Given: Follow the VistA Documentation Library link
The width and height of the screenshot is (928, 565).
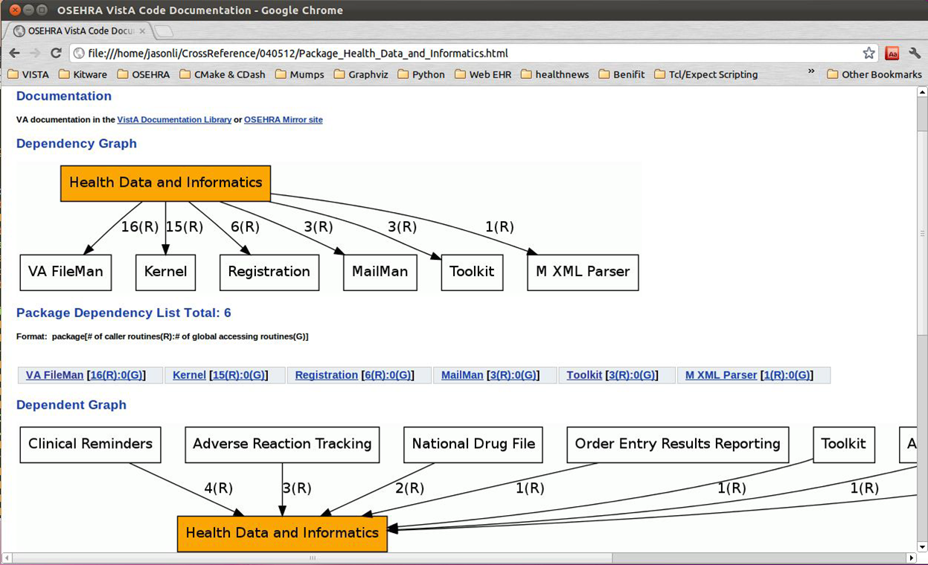Looking at the screenshot, I should click(x=174, y=119).
